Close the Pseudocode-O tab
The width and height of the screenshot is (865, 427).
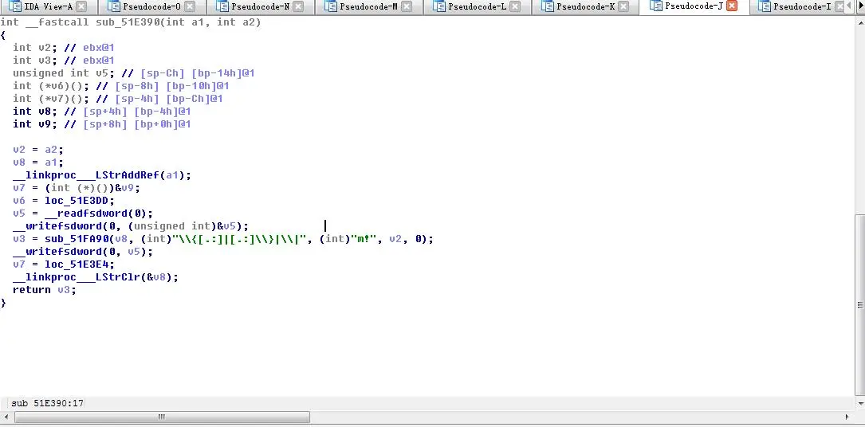pyautogui.click(x=189, y=6)
